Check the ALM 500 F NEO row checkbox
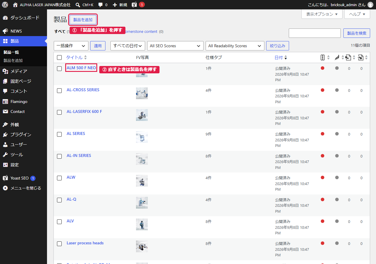Screen dimensions: 376x264 pos(59,69)
